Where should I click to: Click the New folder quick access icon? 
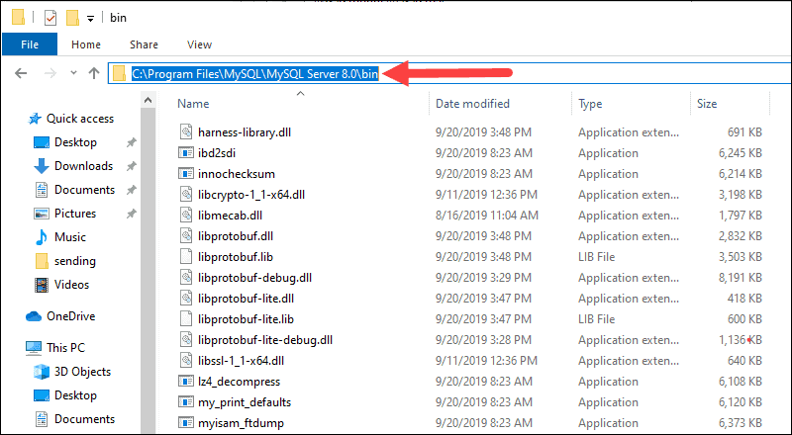[x=72, y=18]
